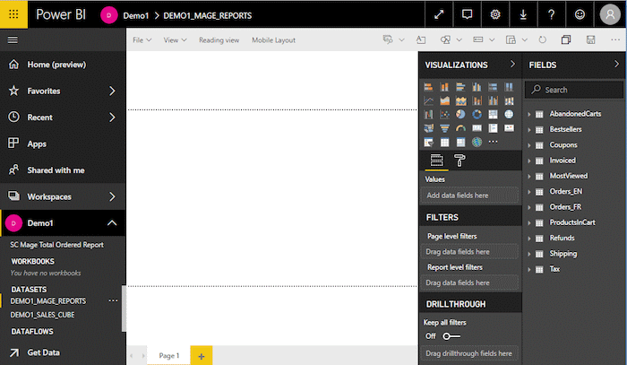Screen dimensions: 627x365
Task: Click Duplicate page icon in toolbar
Action: pos(566,39)
